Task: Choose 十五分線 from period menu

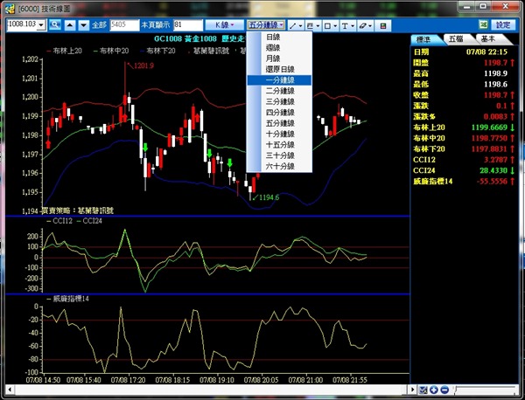Action: click(279, 145)
